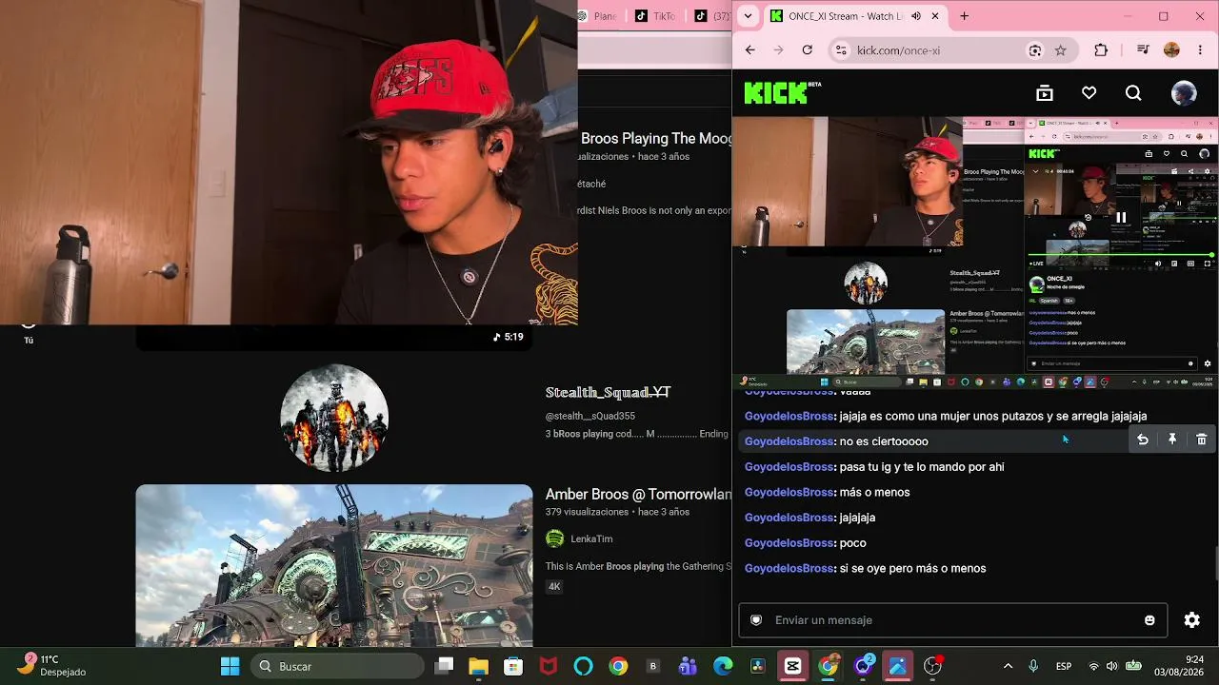1219x685 pixels.
Task: Open the emoji picker in chat box
Action: pos(1149,620)
